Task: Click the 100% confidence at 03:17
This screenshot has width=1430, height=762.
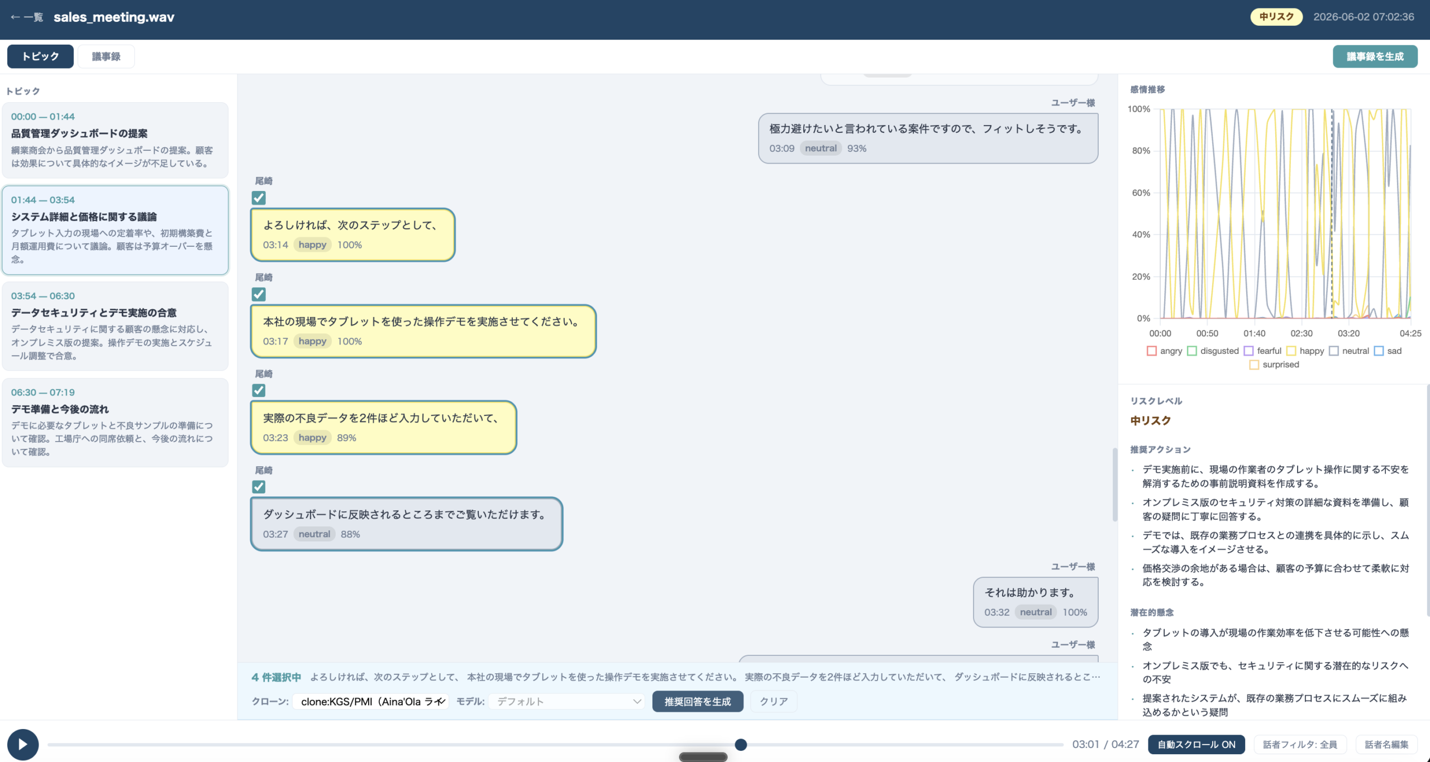Action: click(350, 341)
